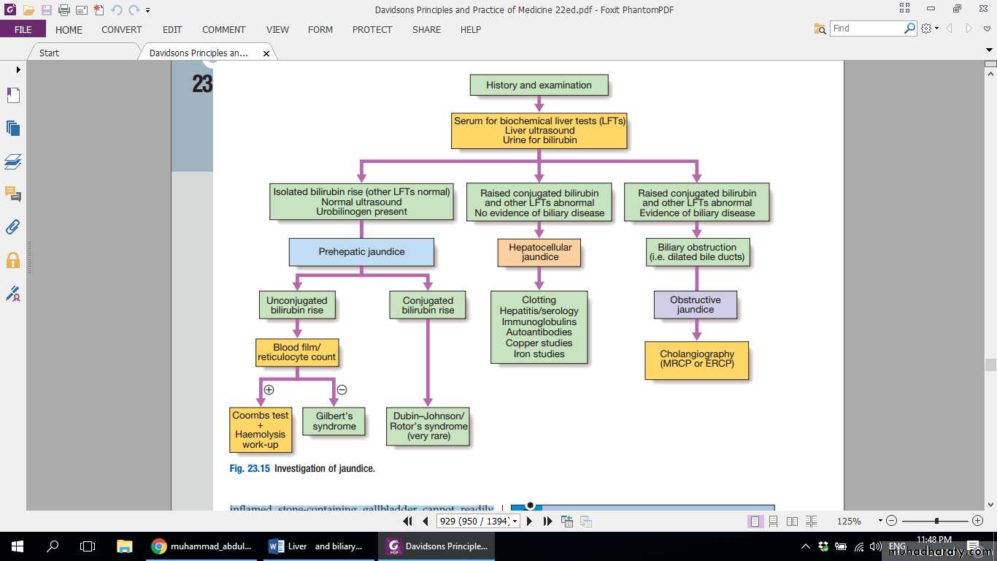The width and height of the screenshot is (997, 561).
Task: Switch to the Start document tab
Action: pyautogui.click(x=50, y=53)
